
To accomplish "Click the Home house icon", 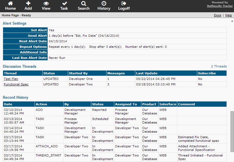I will click(x=10, y=3).
